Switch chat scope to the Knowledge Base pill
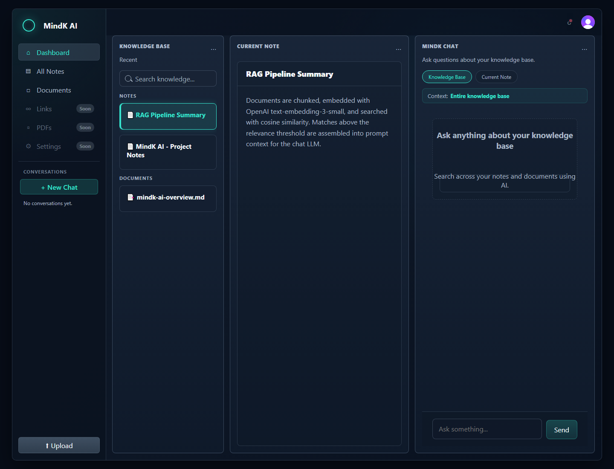Image resolution: width=614 pixels, height=469 pixels. click(x=447, y=77)
